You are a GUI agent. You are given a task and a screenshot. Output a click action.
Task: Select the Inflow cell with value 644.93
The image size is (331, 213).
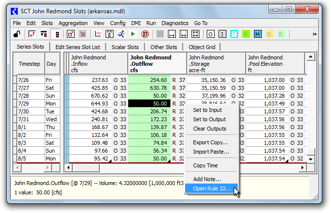pos(90,104)
